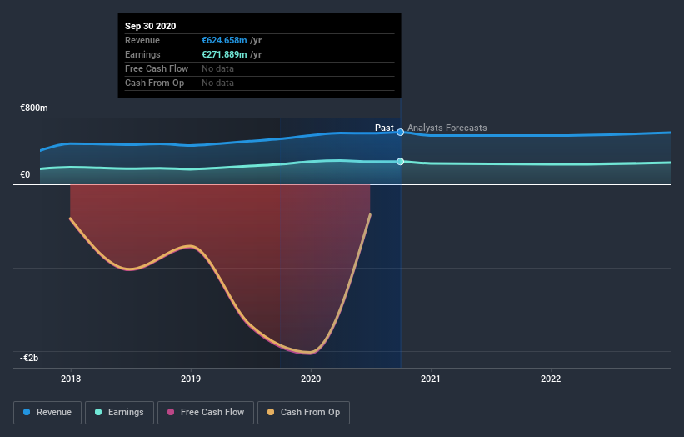Click the €0 y-axis label
Image resolution: width=684 pixels, height=437 pixels.
(25, 174)
